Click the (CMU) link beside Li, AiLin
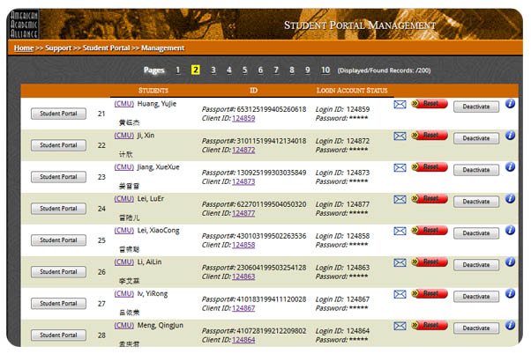This screenshot has width=531, height=354. tap(124, 262)
